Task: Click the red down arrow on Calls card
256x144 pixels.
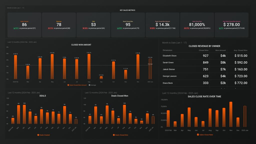Action: click(x=83, y=28)
